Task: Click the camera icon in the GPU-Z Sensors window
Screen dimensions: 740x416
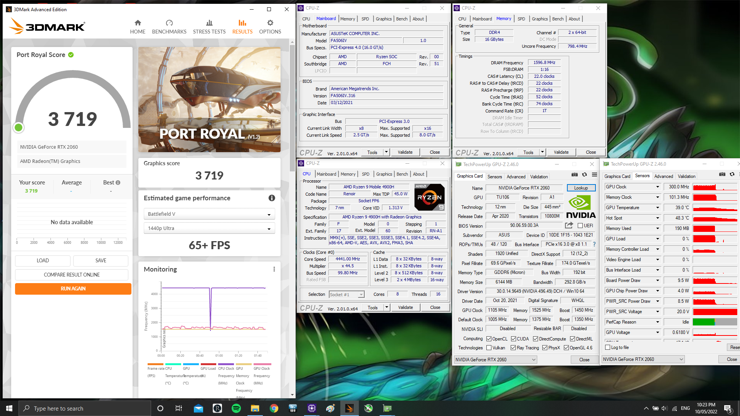Action: coord(722,174)
